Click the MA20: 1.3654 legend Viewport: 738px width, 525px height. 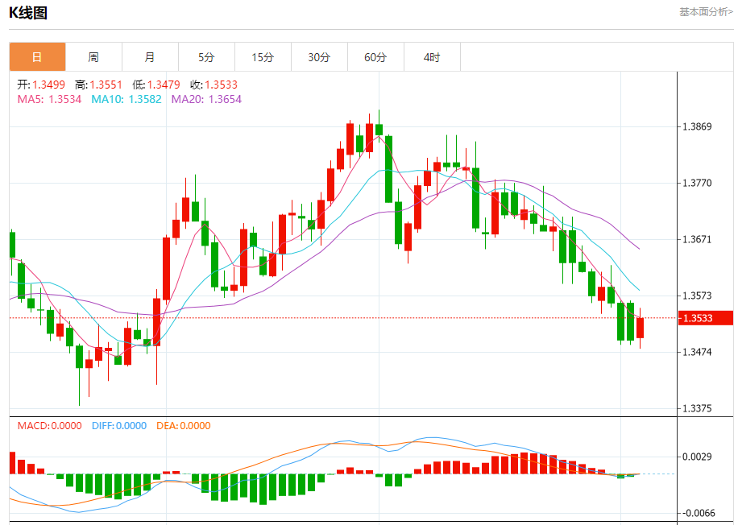(x=206, y=99)
